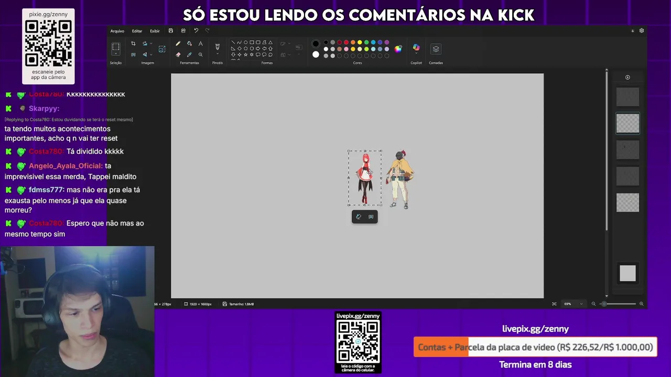Pick the rectangle shape

tap(252, 42)
